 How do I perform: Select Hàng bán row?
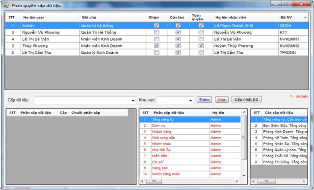(x=190, y=168)
